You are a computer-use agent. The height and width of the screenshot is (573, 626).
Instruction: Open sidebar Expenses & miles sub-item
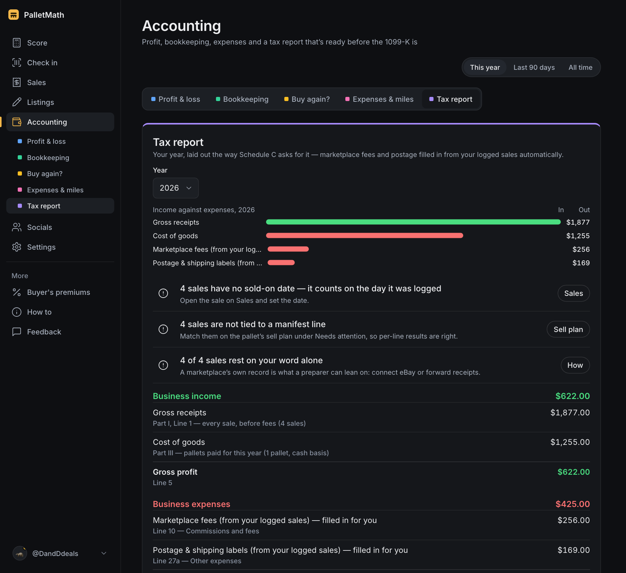tap(60, 190)
